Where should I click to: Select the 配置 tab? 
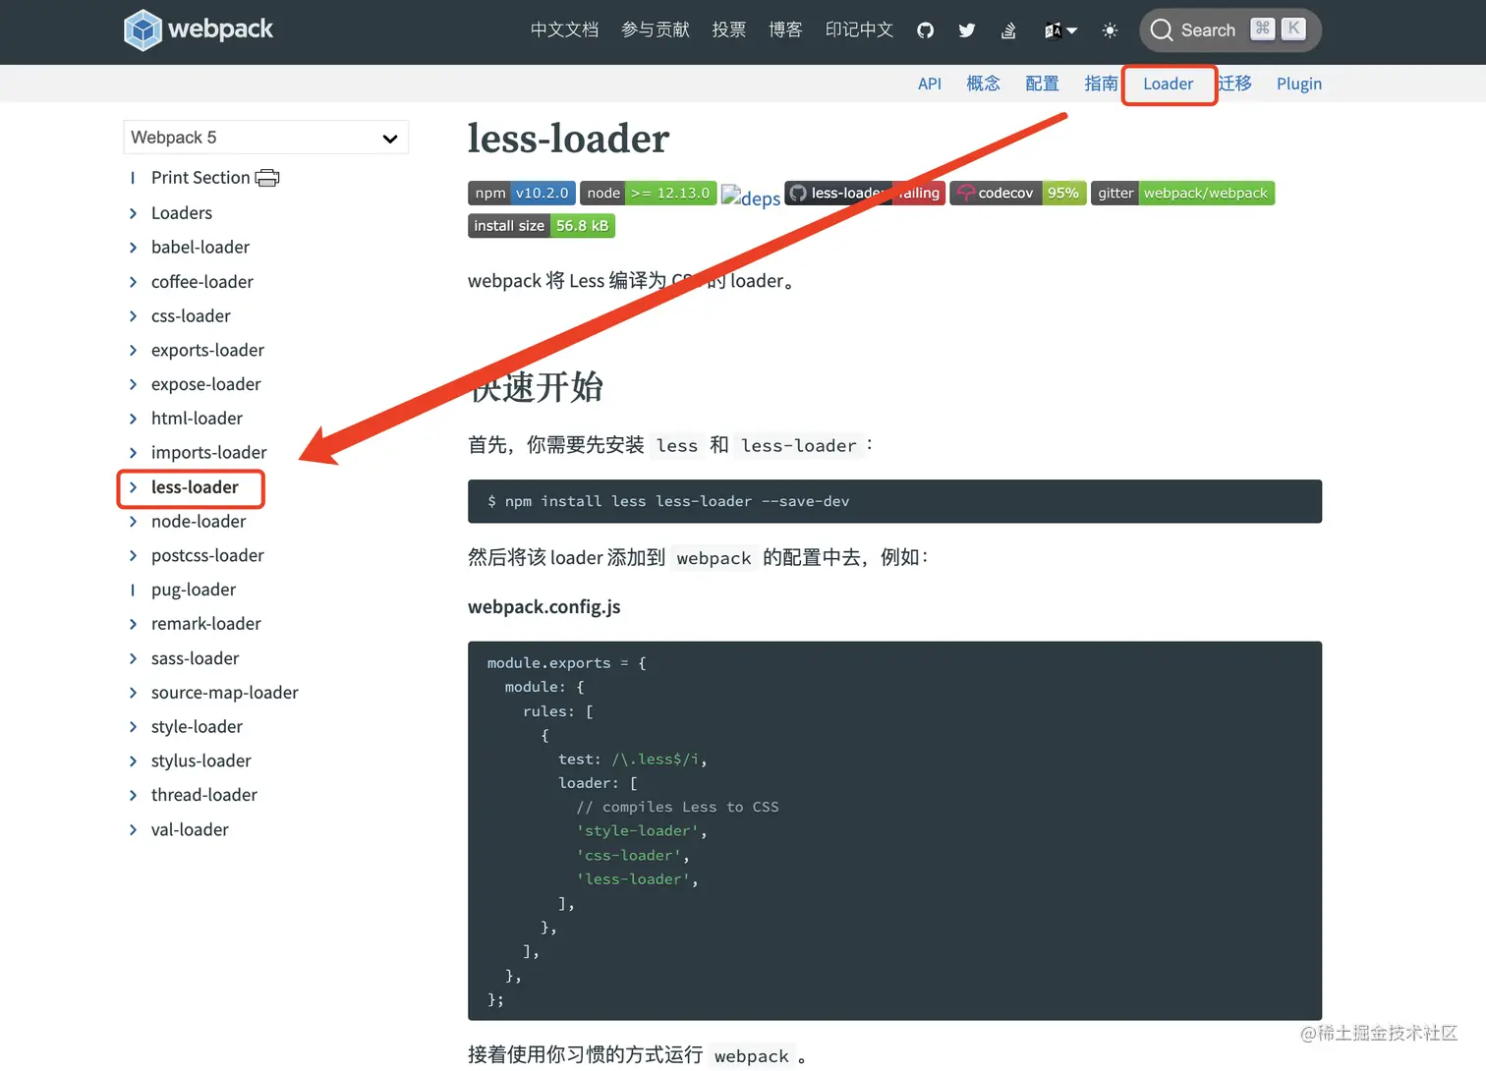(x=1042, y=84)
